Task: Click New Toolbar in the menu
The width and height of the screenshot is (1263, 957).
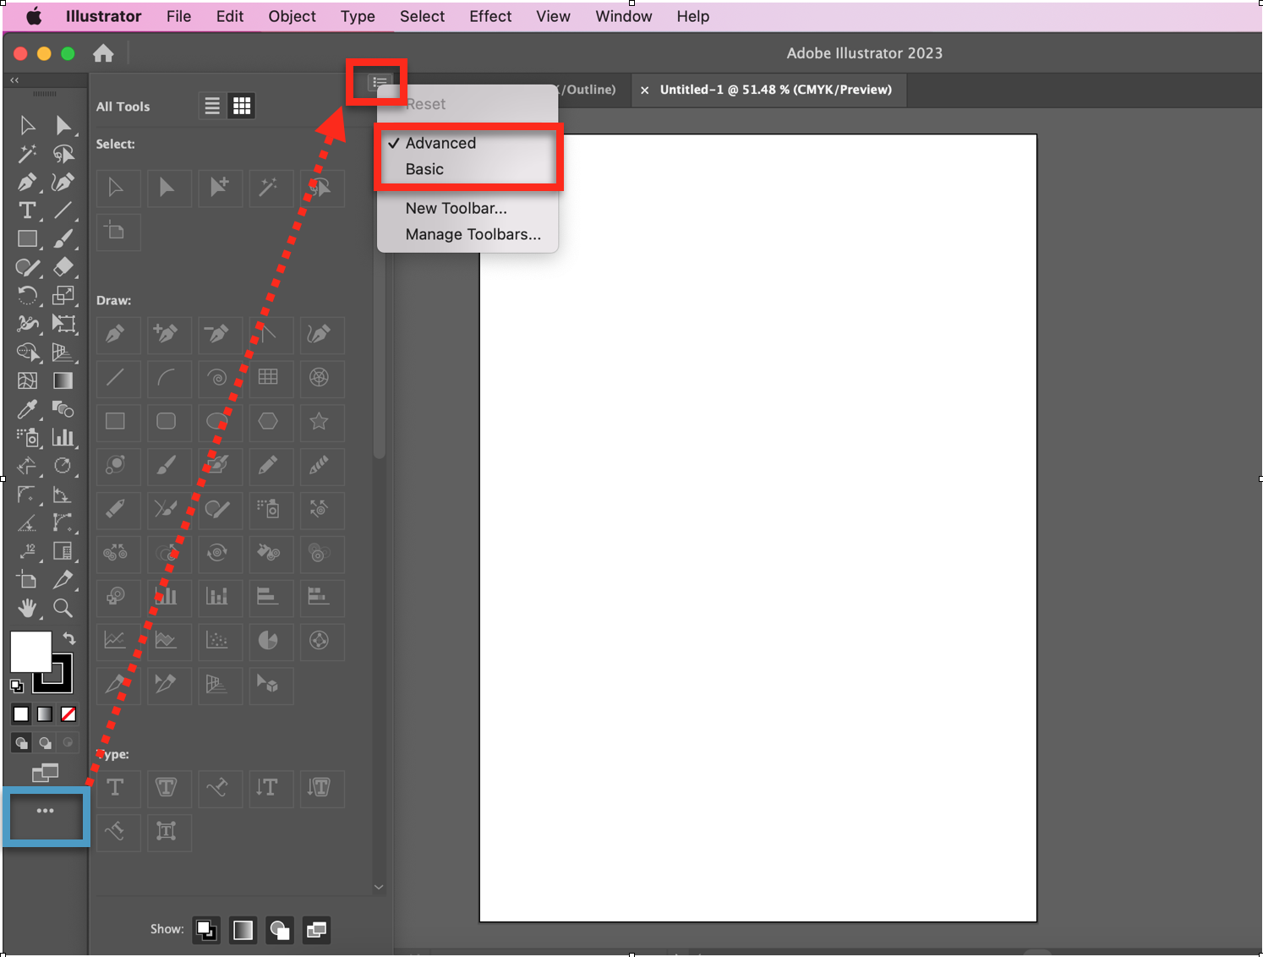Action: point(456,207)
